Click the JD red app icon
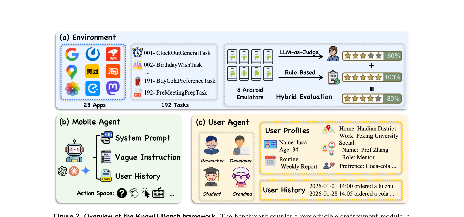This screenshot has width=464, height=217. 113,54
